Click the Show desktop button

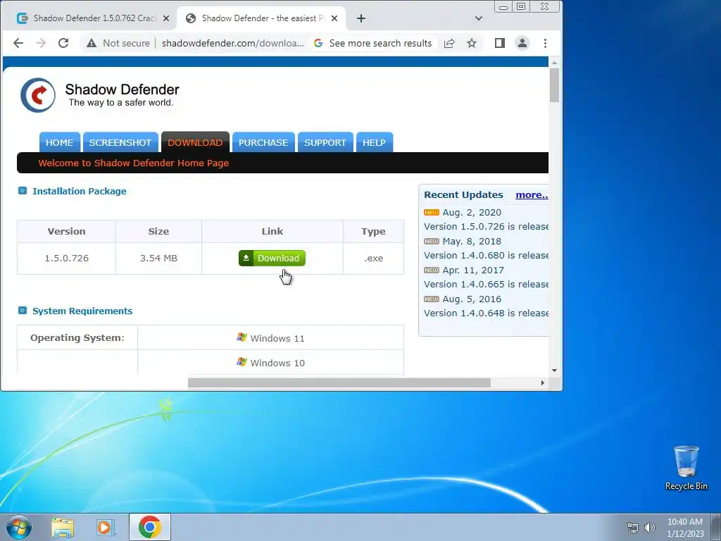coord(716,527)
